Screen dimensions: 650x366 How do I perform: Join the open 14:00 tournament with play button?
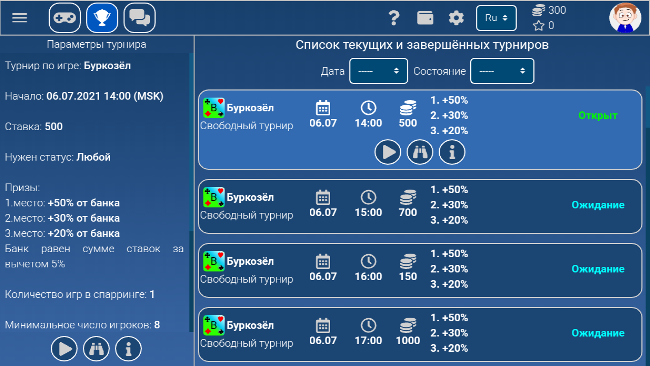click(387, 151)
